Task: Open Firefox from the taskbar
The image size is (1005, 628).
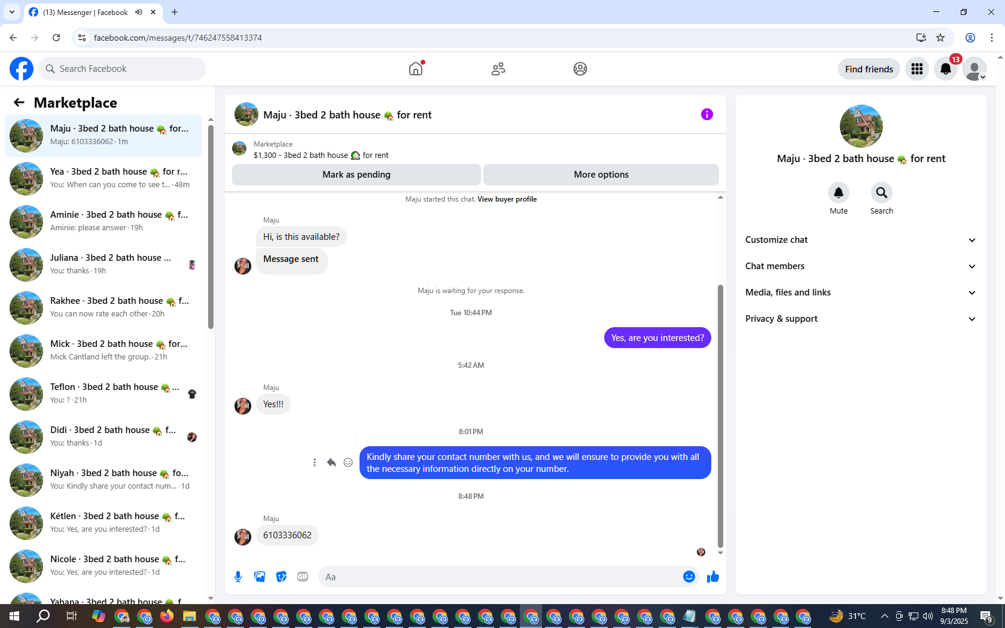Action: click(x=167, y=616)
